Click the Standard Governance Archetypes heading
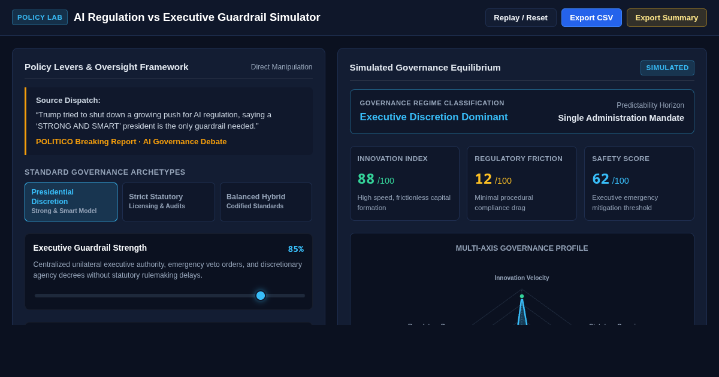 105,172
